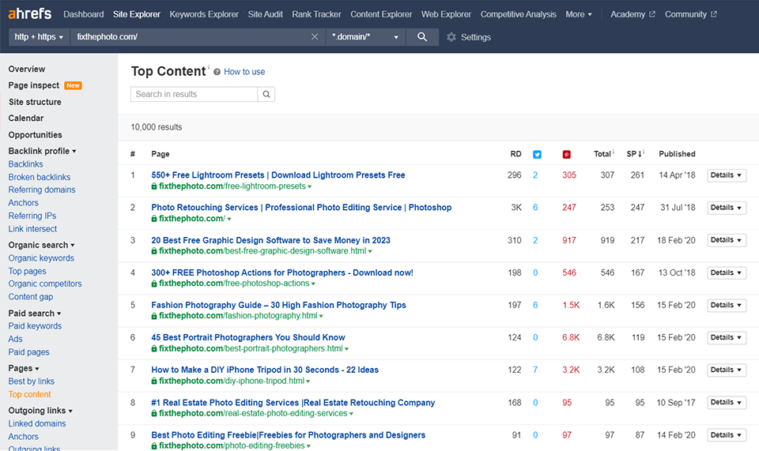Open Rank Tracker
Screen dimensions: 759x451
(x=316, y=14)
